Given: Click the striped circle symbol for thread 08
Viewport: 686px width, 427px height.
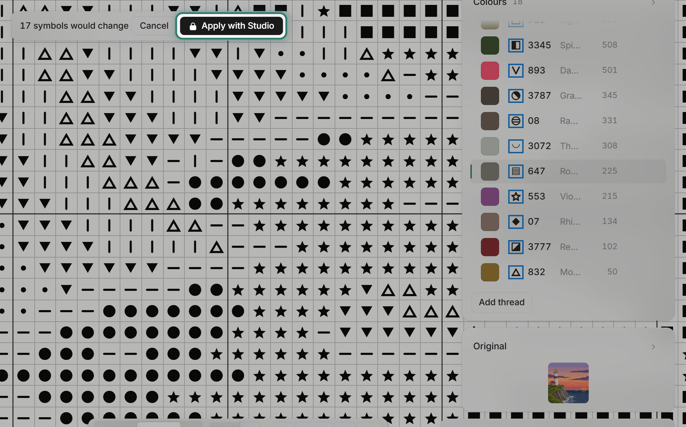Looking at the screenshot, I should click(x=516, y=121).
